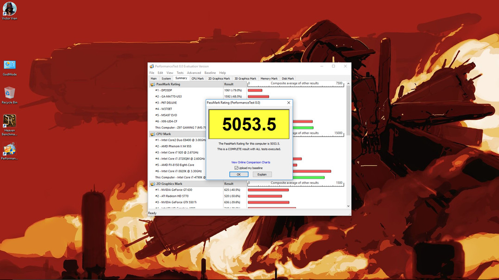Launch the PerformanceTest desktop shortcut
Viewport: 499px width, 280px height.
click(10, 151)
